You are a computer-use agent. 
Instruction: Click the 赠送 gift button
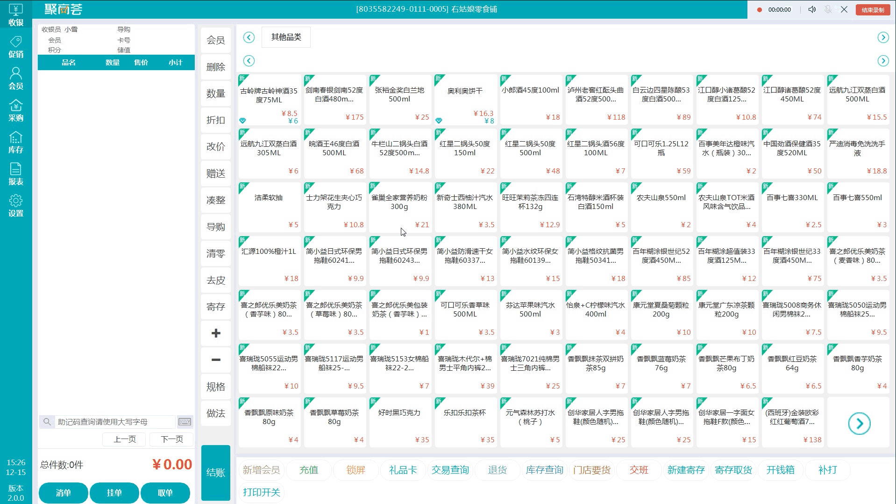point(216,173)
